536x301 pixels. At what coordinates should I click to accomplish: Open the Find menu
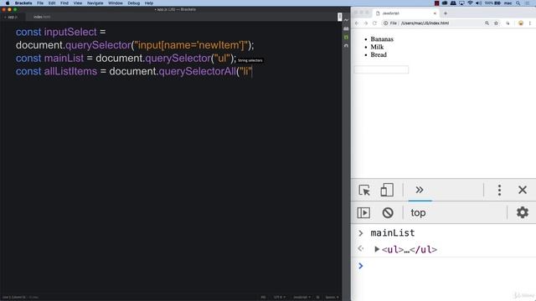click(64, 3)
